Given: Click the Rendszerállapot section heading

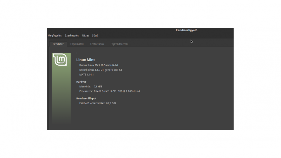Looking at the screenshot, I should pos(86,99).
